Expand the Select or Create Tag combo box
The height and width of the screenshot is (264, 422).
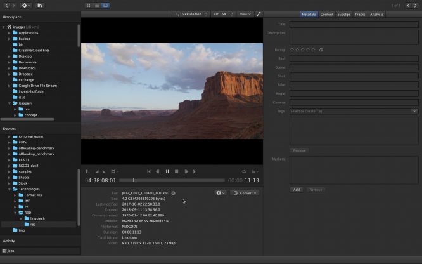click(414, 111)
